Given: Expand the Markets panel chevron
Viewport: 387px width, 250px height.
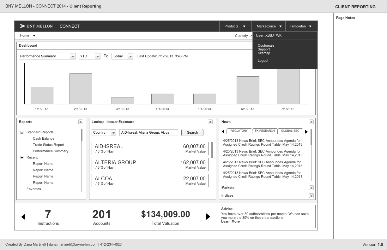Looking at the screenshot, I should tap(311, 188).
